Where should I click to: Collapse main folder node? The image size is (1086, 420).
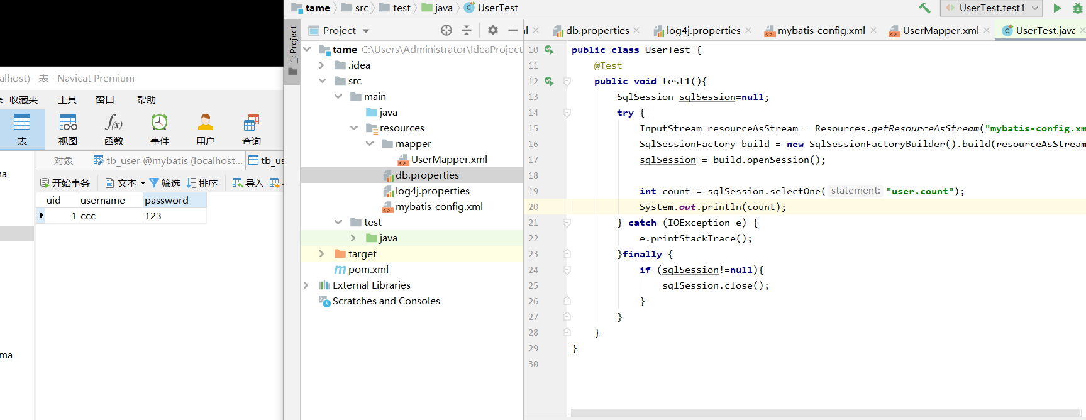338,96
